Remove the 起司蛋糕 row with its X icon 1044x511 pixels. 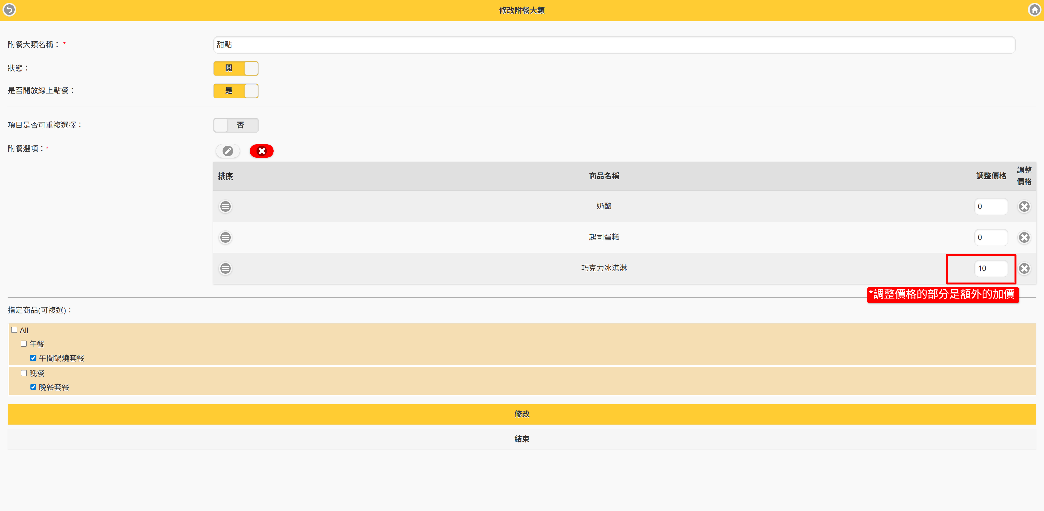coord(1024,238)
